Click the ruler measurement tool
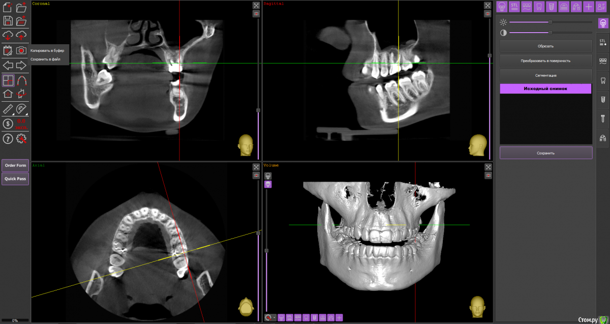This screenshot has height=324, width=610. coord(8,109)
